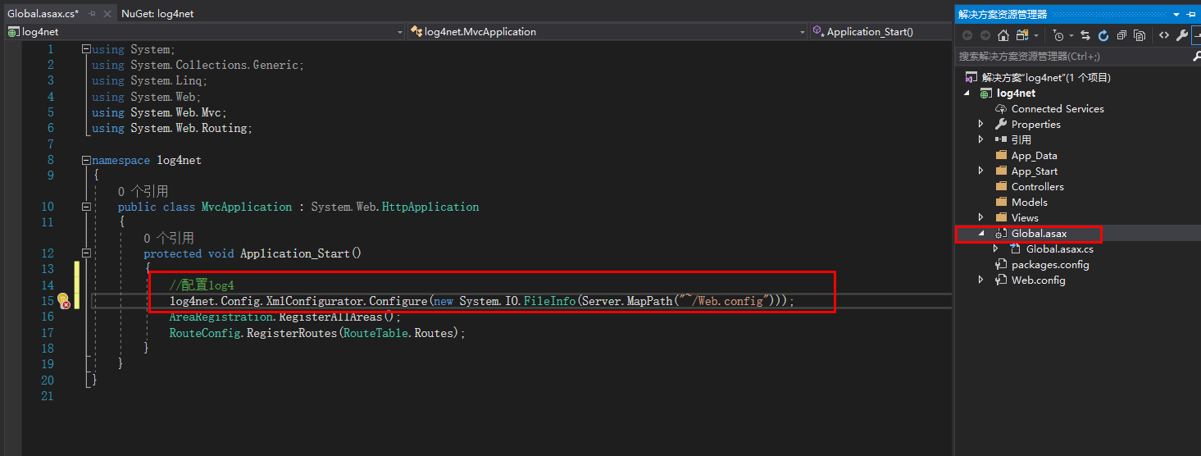The height and width of the screenshot is (456, 1201).
Task: Collapse the using directives block
Action: (x=86, y=49)
